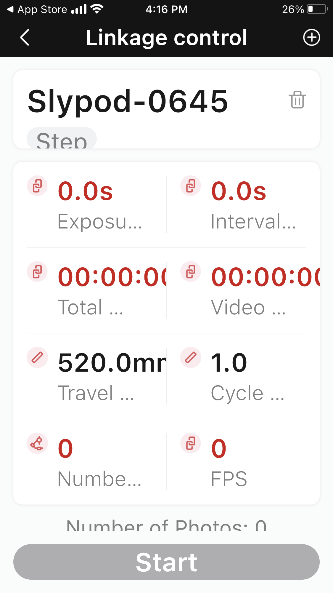This screenshot has height=593, width=333.
Task: Tap the edit pencil beside Cycle value
Action: coord(191,357)
